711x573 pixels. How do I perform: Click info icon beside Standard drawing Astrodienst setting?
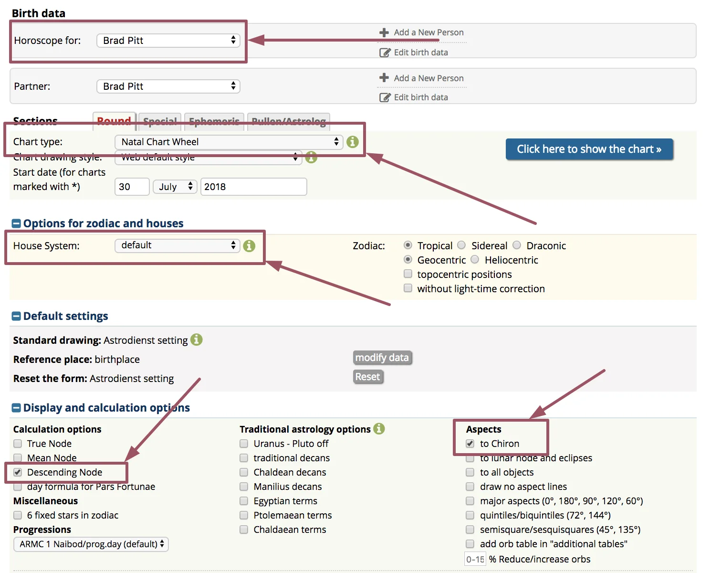(197, 340)
